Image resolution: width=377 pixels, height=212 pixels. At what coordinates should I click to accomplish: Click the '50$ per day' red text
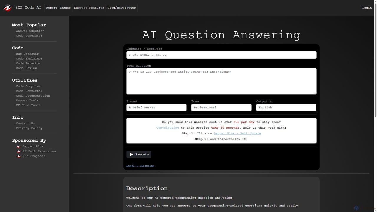tap(244, 122)
